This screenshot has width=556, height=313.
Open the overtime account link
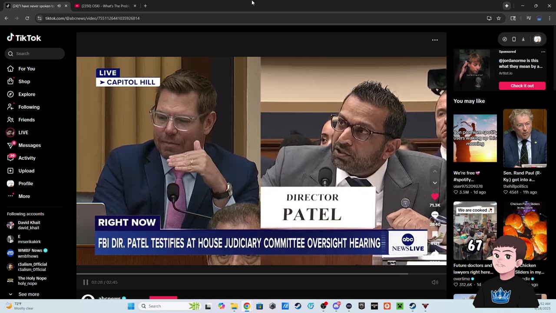pos(463,279)
